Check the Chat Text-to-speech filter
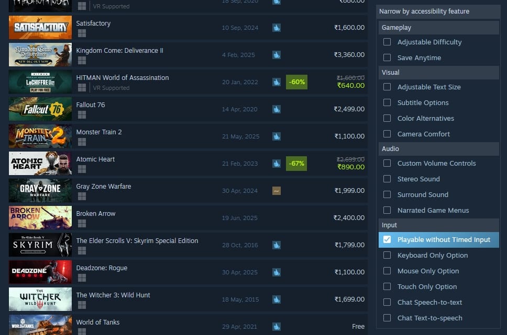 click(387, 318)
